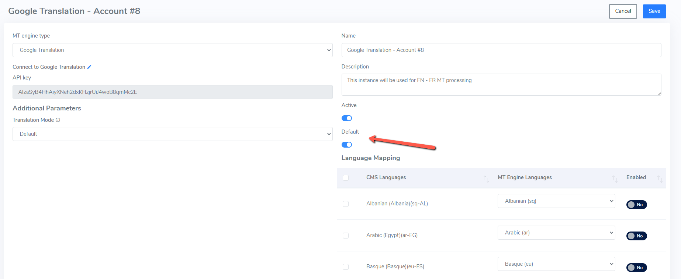Open the Albanian (sq) engine language dropdown
681x279 pixels.
point(556,201)
